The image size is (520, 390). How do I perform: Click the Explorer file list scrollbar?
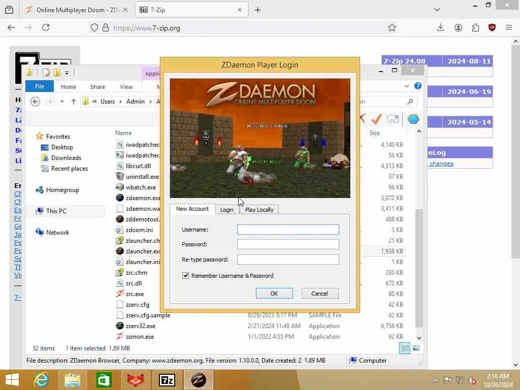tap(419, 268)
